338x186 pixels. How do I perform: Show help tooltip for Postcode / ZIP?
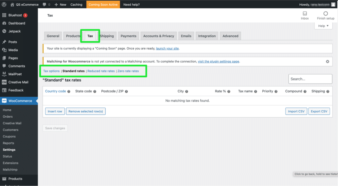pyautogui.click(x=126, y=92)
